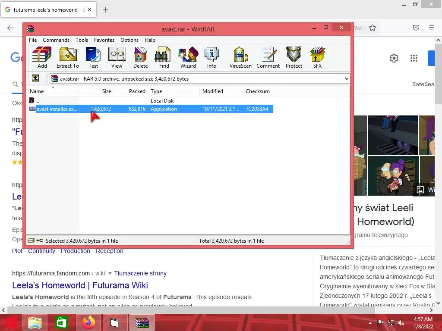The image size is (442, 331).
Task: Open the Google apps grid
Action: (414, 58)
